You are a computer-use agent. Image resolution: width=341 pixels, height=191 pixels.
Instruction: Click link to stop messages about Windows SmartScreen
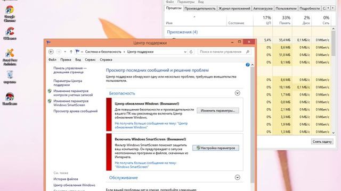coord(145,165)
